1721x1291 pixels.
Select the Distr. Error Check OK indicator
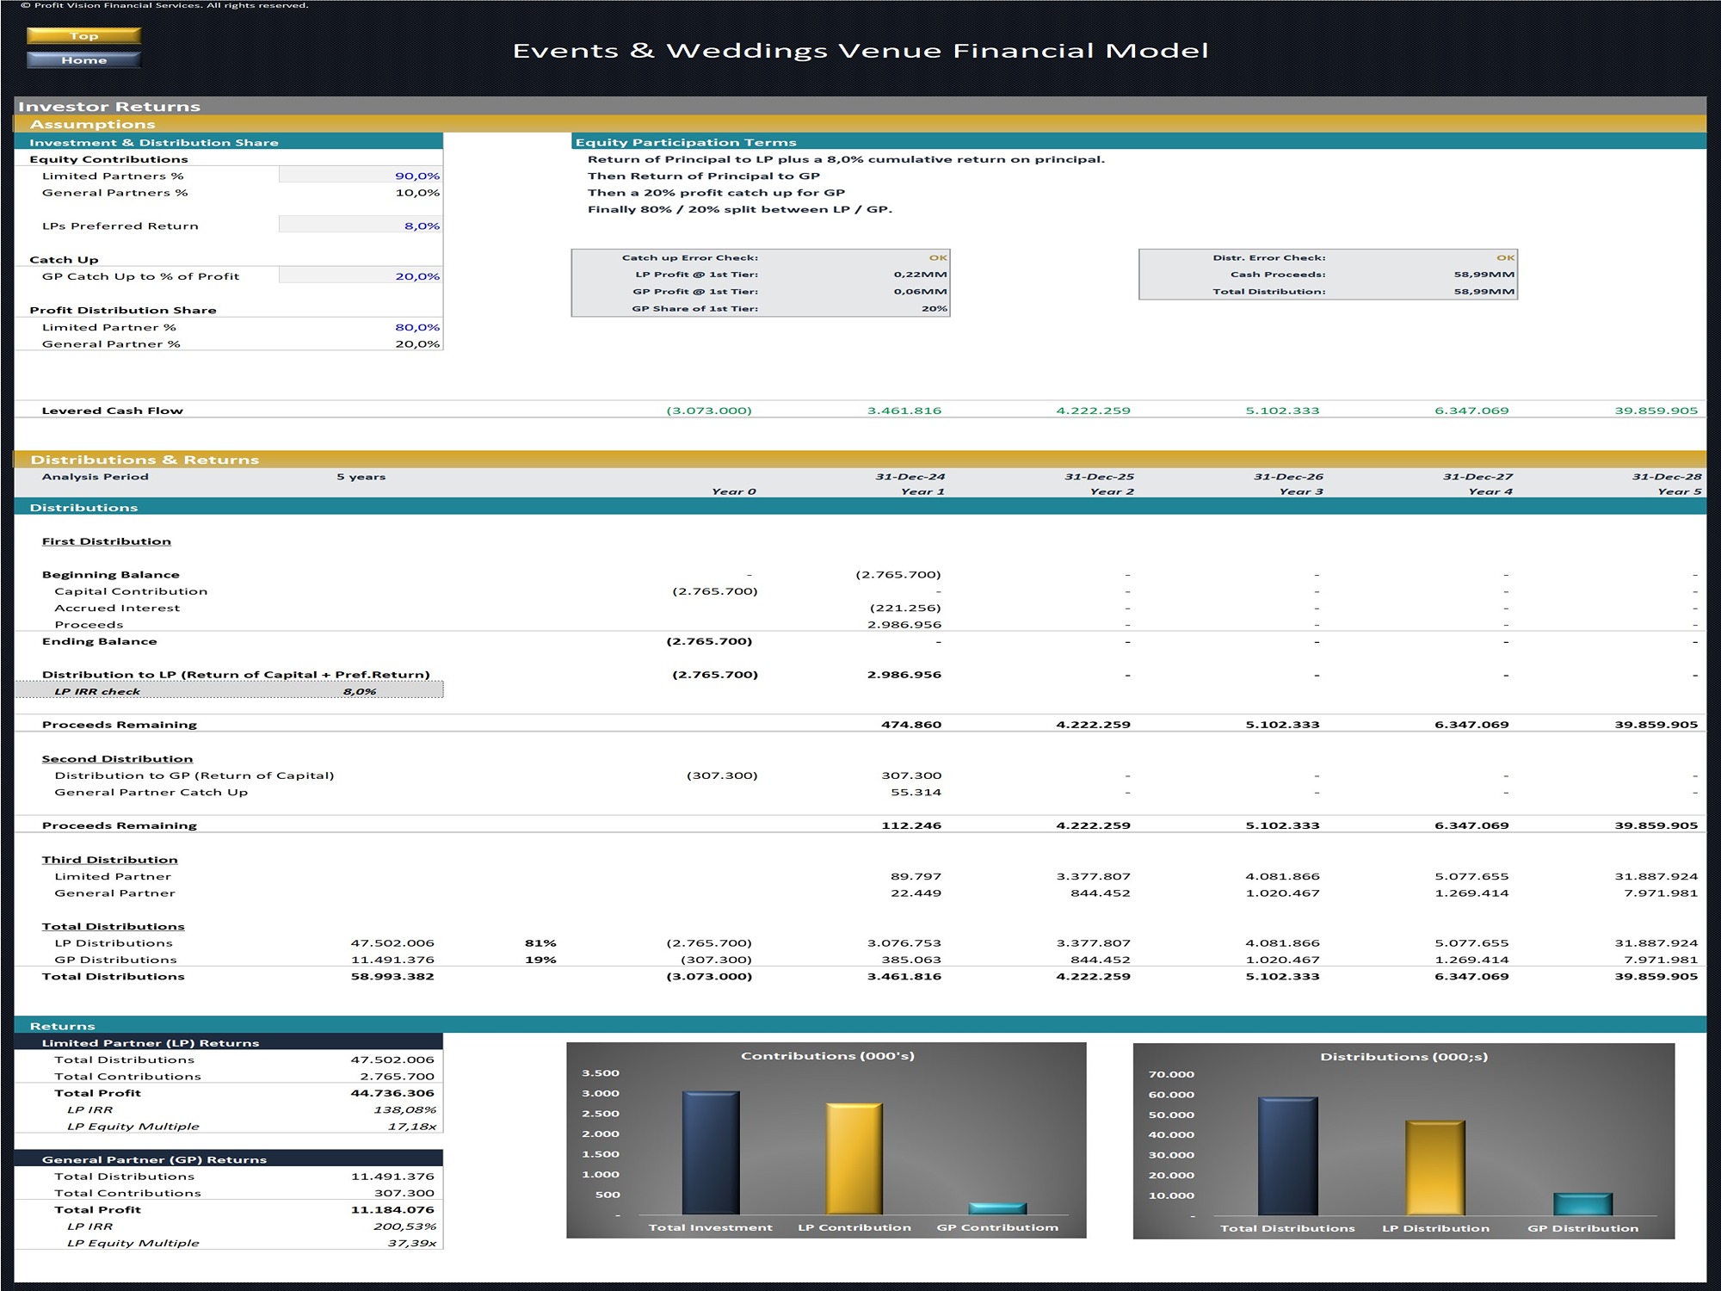(x=1506, y=256)
